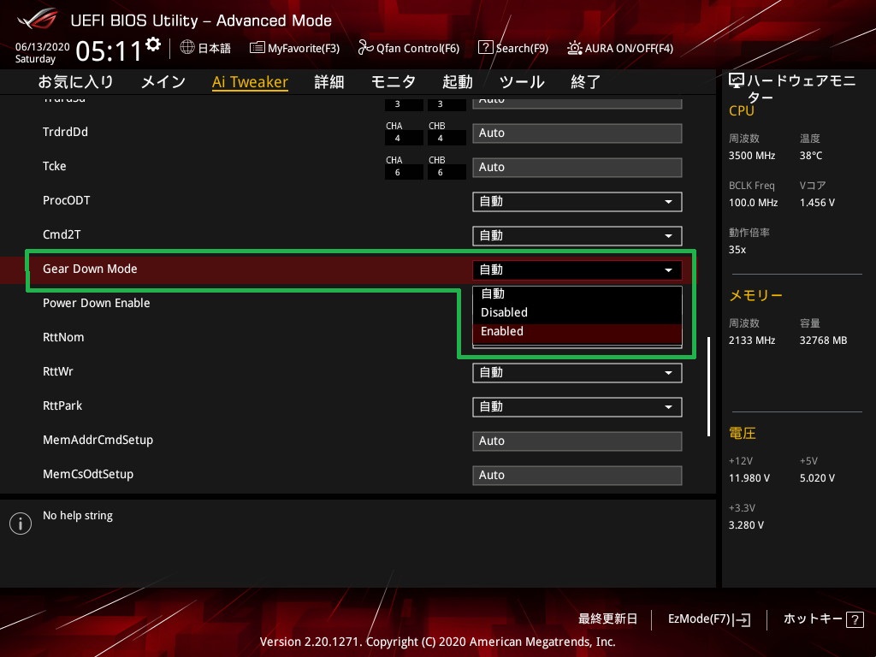This screenshot has width=876, height=657.
Task: Click the 1.456 V core voltage value
Action: [817, 203]
